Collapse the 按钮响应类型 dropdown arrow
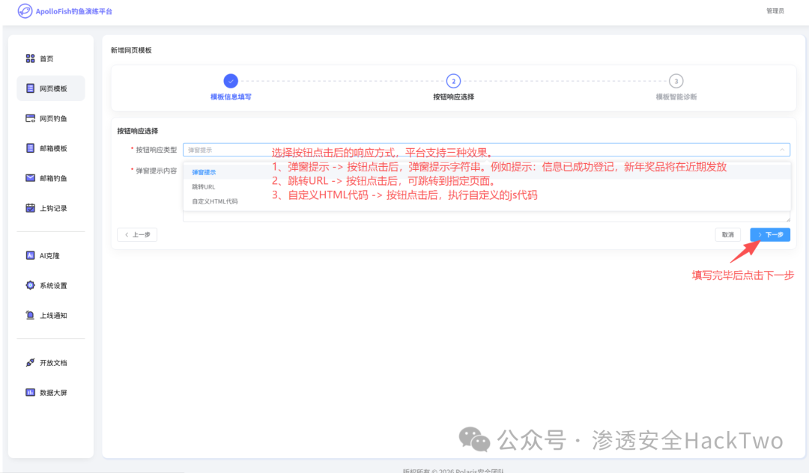The width and height of the screenshot is (809, 473). [782, 149]
